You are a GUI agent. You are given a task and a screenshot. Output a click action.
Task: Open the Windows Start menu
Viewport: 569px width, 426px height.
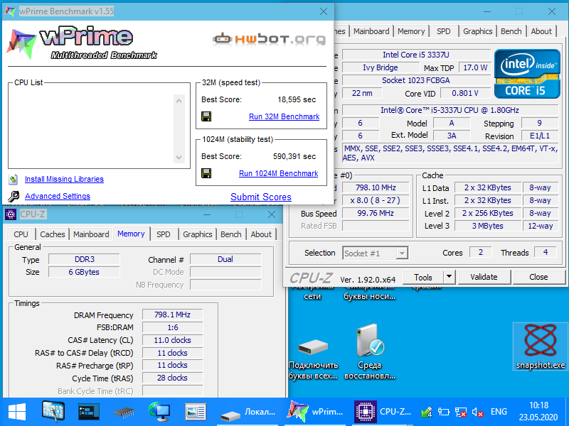(x=17, y=412)
